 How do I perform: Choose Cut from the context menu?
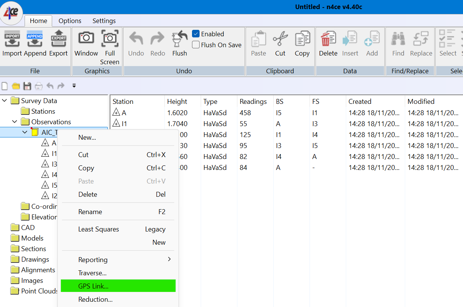(118, 155)
